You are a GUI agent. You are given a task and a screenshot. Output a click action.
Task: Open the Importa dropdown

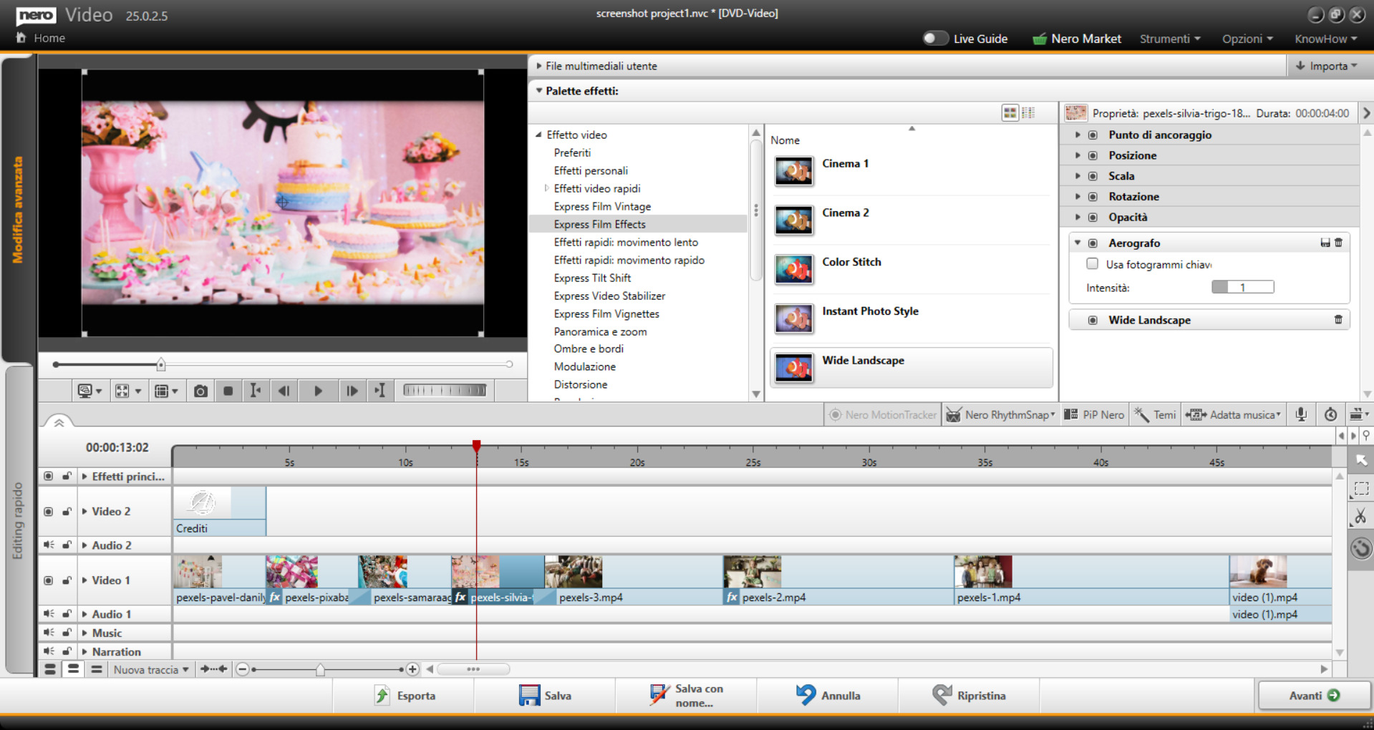tap(1327, 66)
